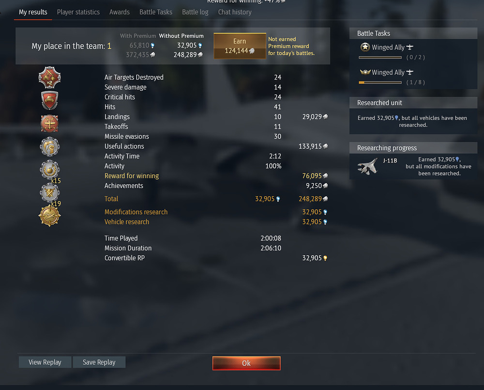Select the silver fist award medal
The height and width of the screenshot is (390, 484).
(49, 146)
